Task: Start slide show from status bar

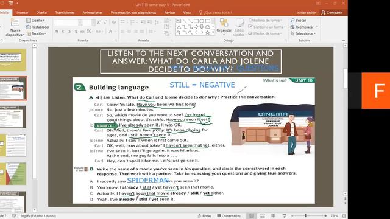Action: tap(285, 216)
